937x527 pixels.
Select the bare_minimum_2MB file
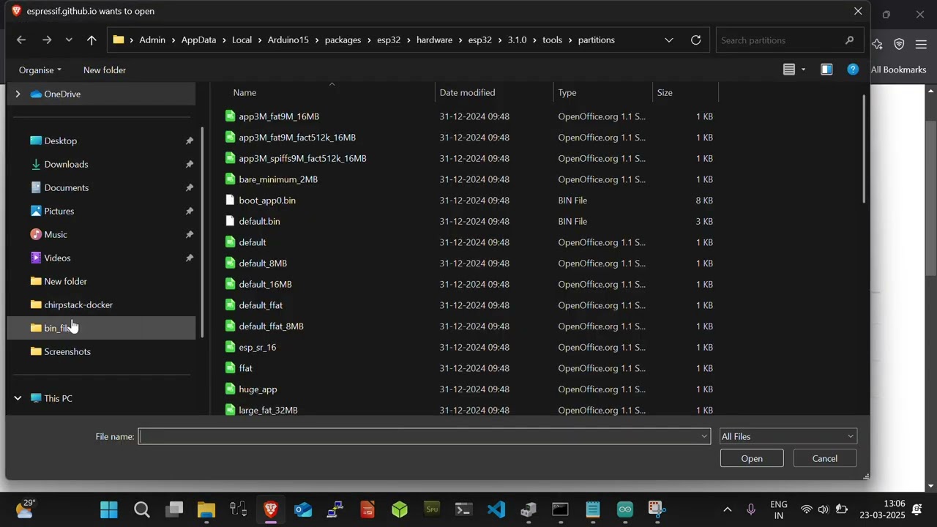[x=278, y=179]
